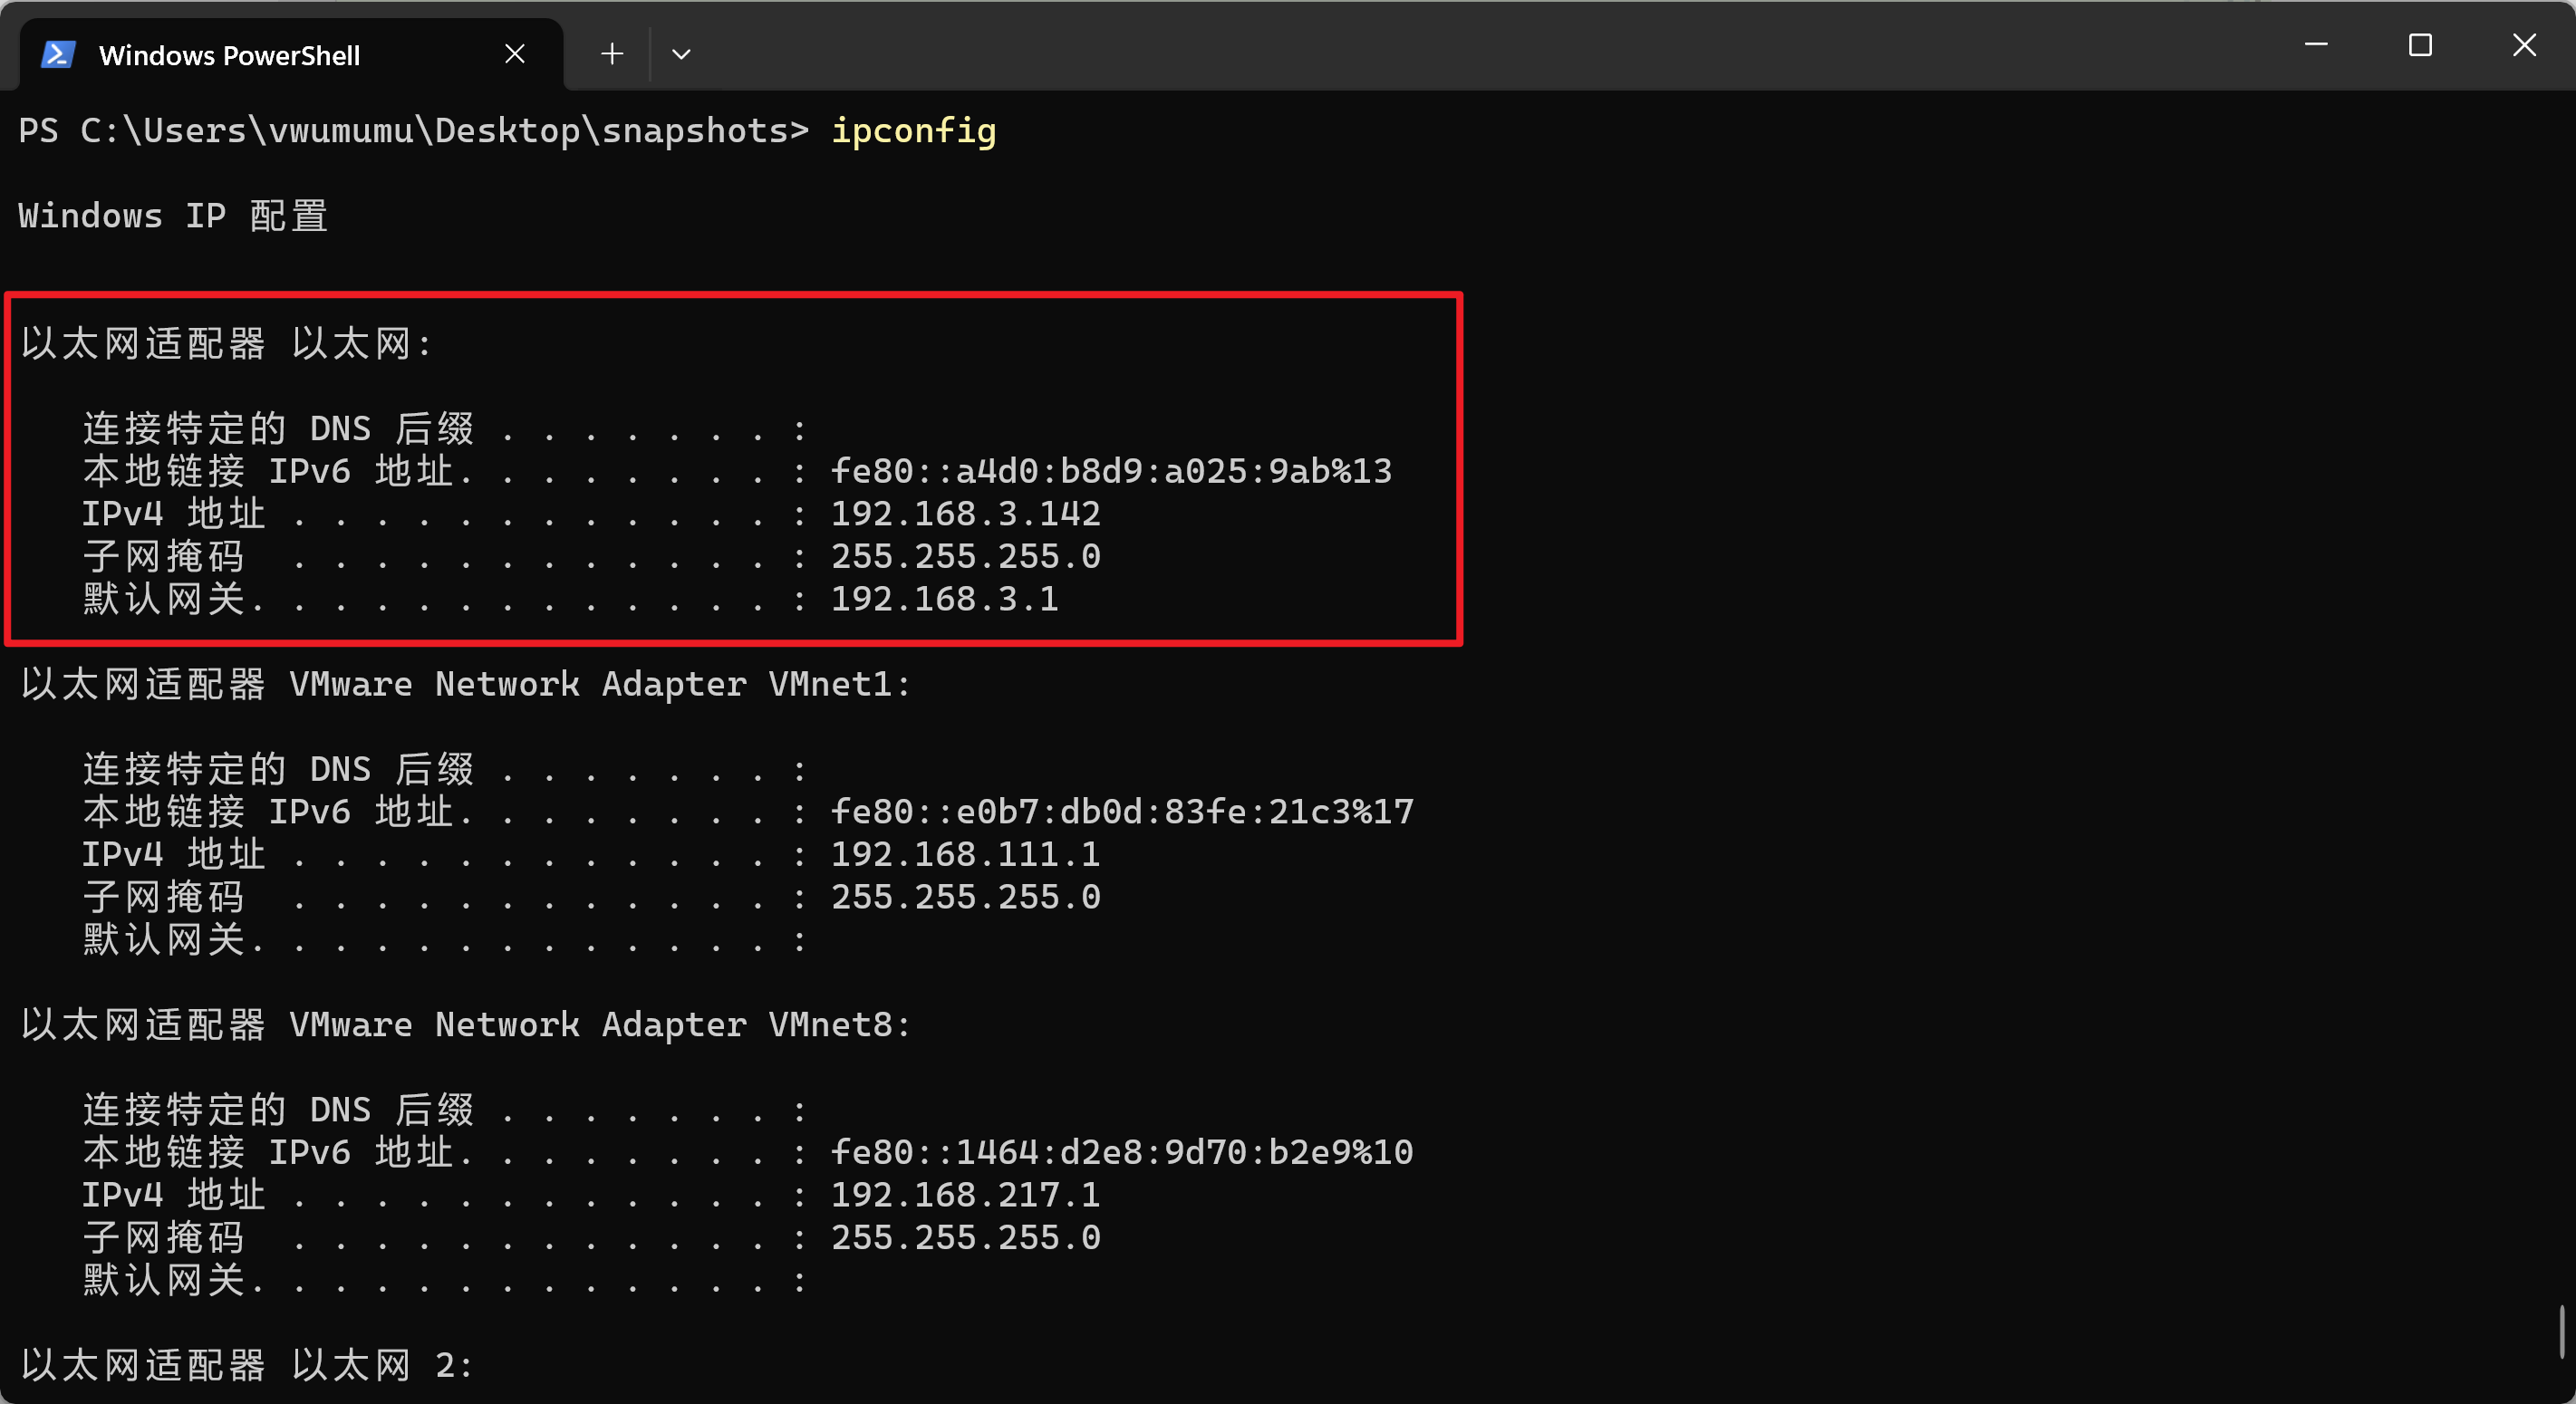Click subnet mask 255.255.255.0 under VMnet8
The image size is (2576, 1404).
pos(966,1238)
